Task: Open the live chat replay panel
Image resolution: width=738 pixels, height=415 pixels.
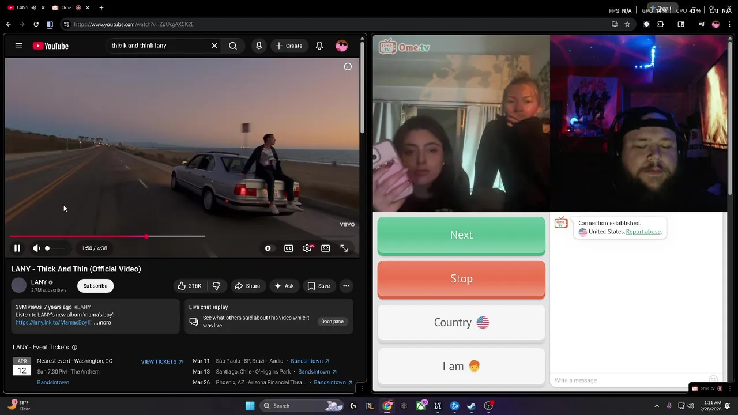Action: tap(333, 322)
